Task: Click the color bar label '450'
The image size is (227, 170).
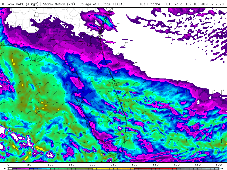Action: [x=197, y=165]
